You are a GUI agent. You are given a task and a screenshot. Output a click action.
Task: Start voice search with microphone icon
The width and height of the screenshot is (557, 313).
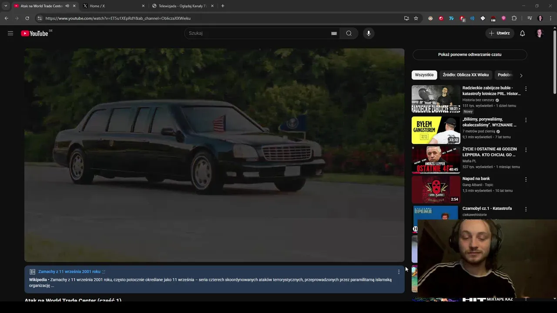[369, 33]
